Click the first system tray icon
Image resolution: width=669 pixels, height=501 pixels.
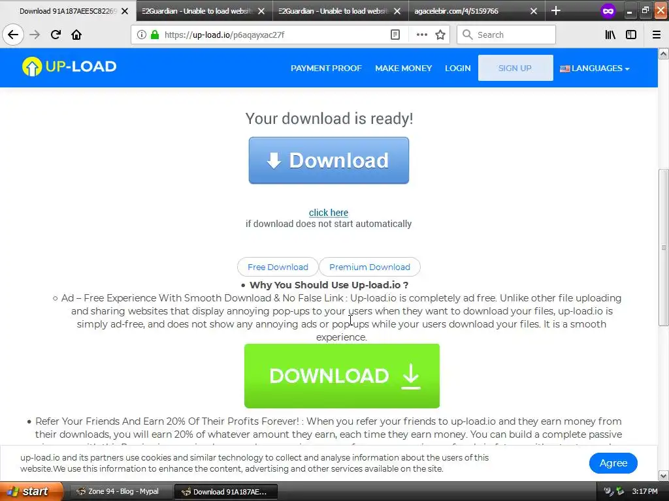pyautogui.click(x=608, y=491)
